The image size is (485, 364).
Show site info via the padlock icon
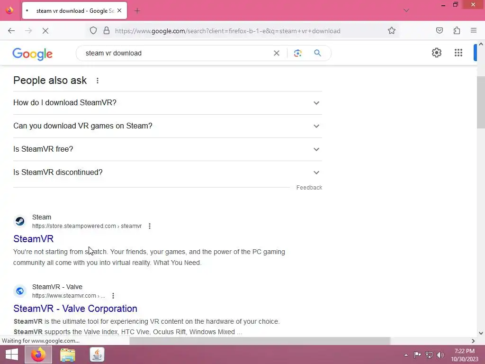[x=107, y=31]
